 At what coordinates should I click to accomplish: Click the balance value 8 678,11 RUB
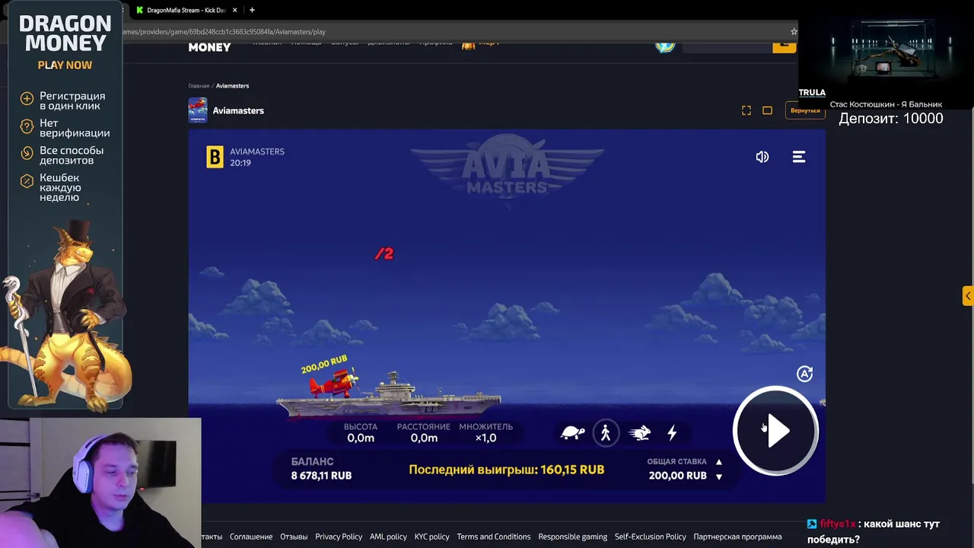pos(321,476)
